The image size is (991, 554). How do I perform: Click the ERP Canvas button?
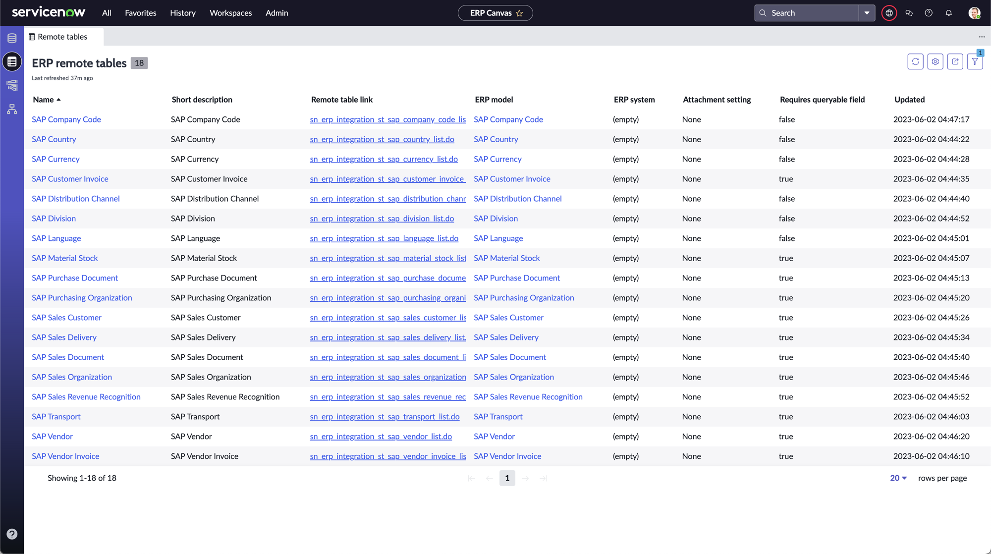[x=495, y=13]
